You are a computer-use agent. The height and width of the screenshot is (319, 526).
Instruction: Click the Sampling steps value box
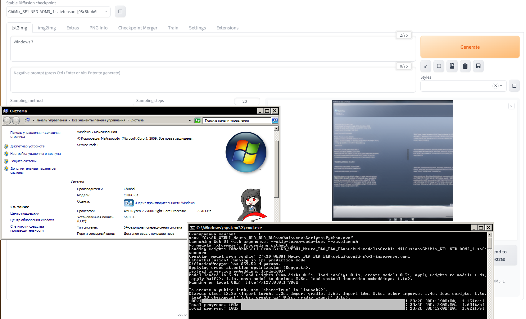pos(247,101)
